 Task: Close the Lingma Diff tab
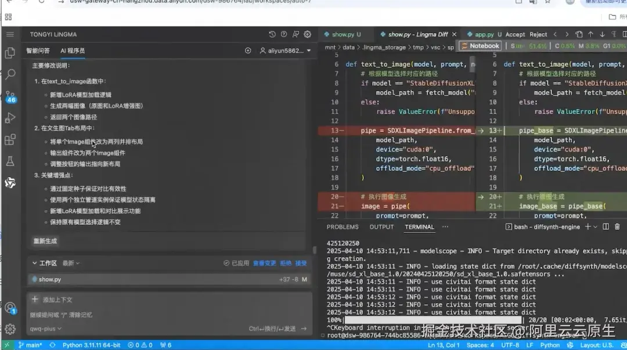click(x=454, y=34)
